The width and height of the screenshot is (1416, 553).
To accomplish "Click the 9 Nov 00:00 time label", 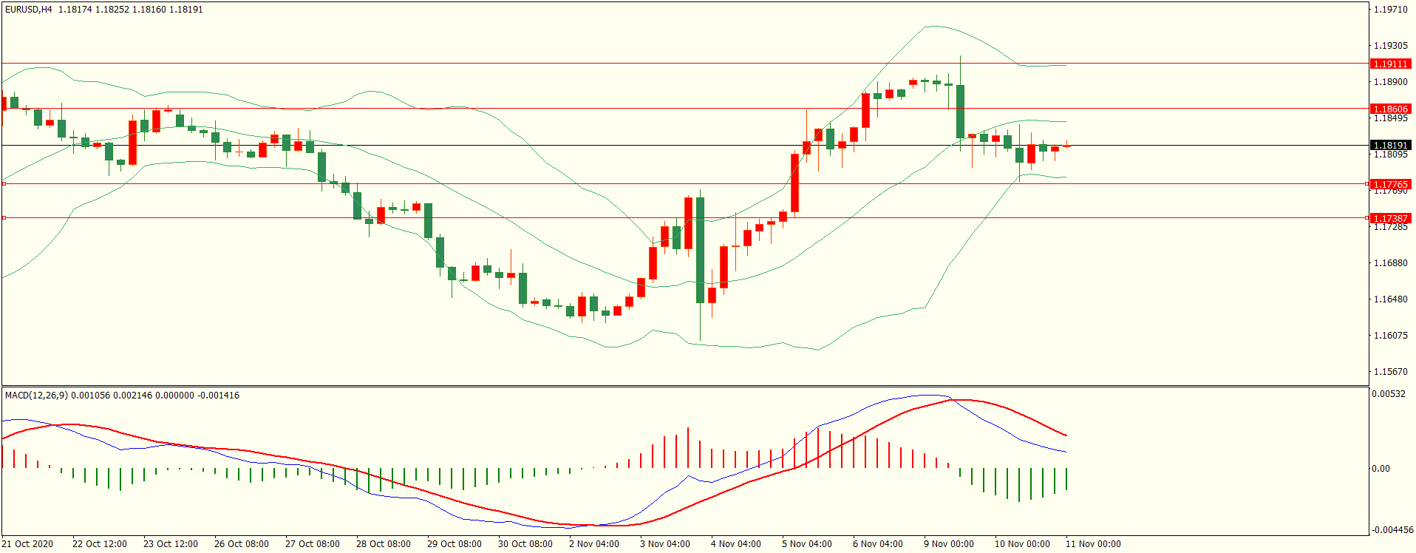I will pyautogui.click(x=949, y=544).
